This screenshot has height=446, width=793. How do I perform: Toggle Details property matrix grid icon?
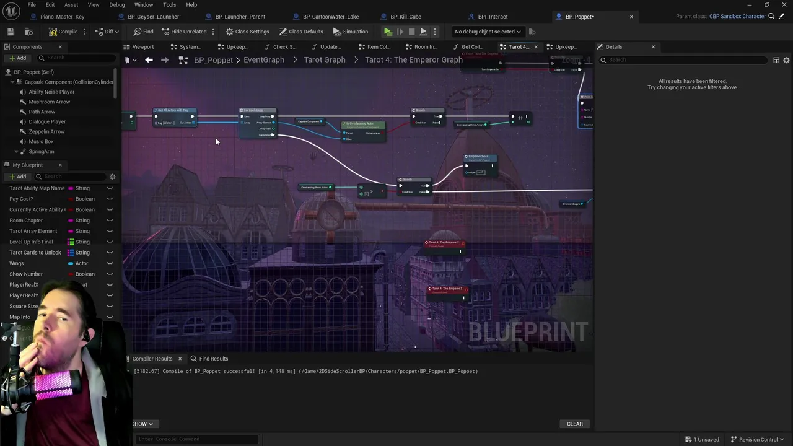pyautogui.click(x=776, y=60)
